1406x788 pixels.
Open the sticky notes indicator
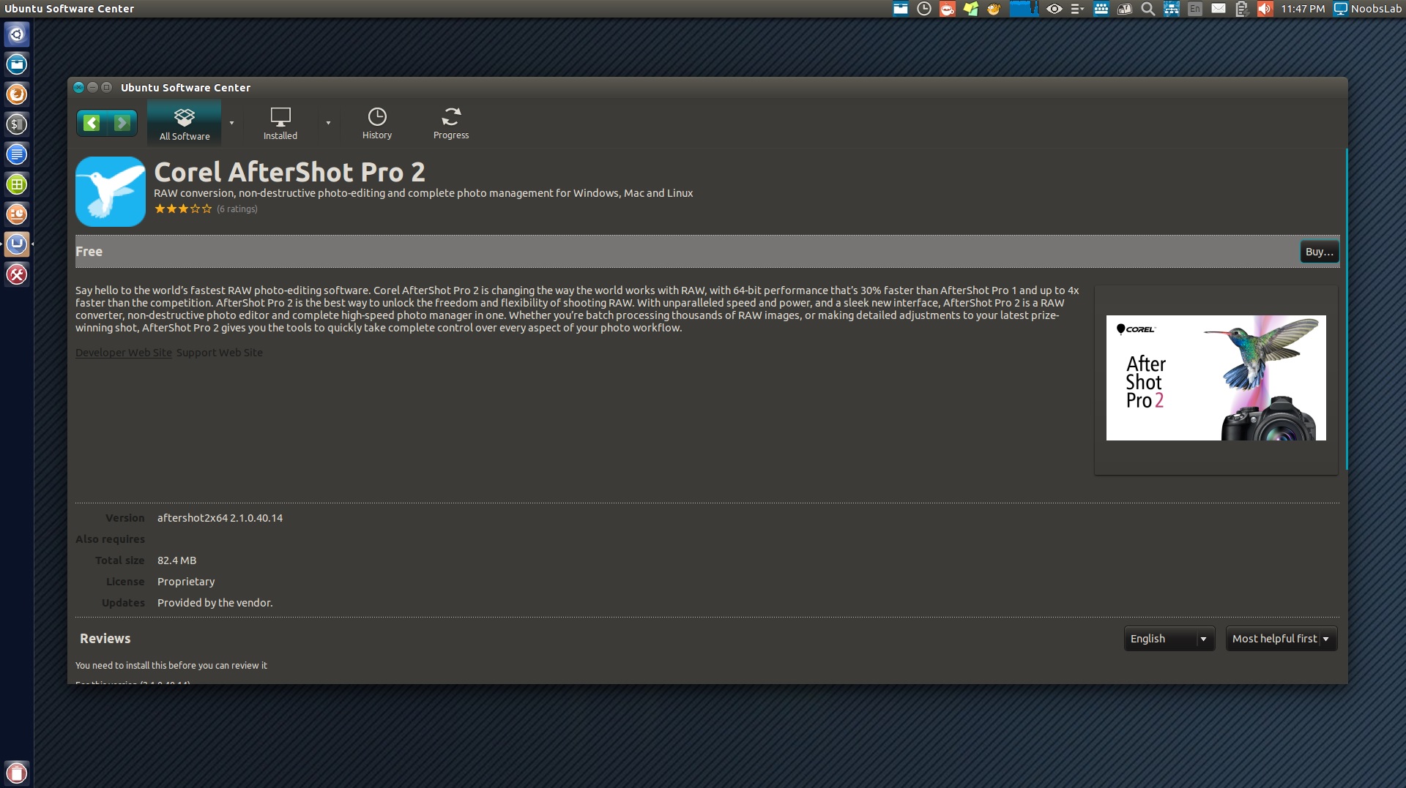coord(971,9)
